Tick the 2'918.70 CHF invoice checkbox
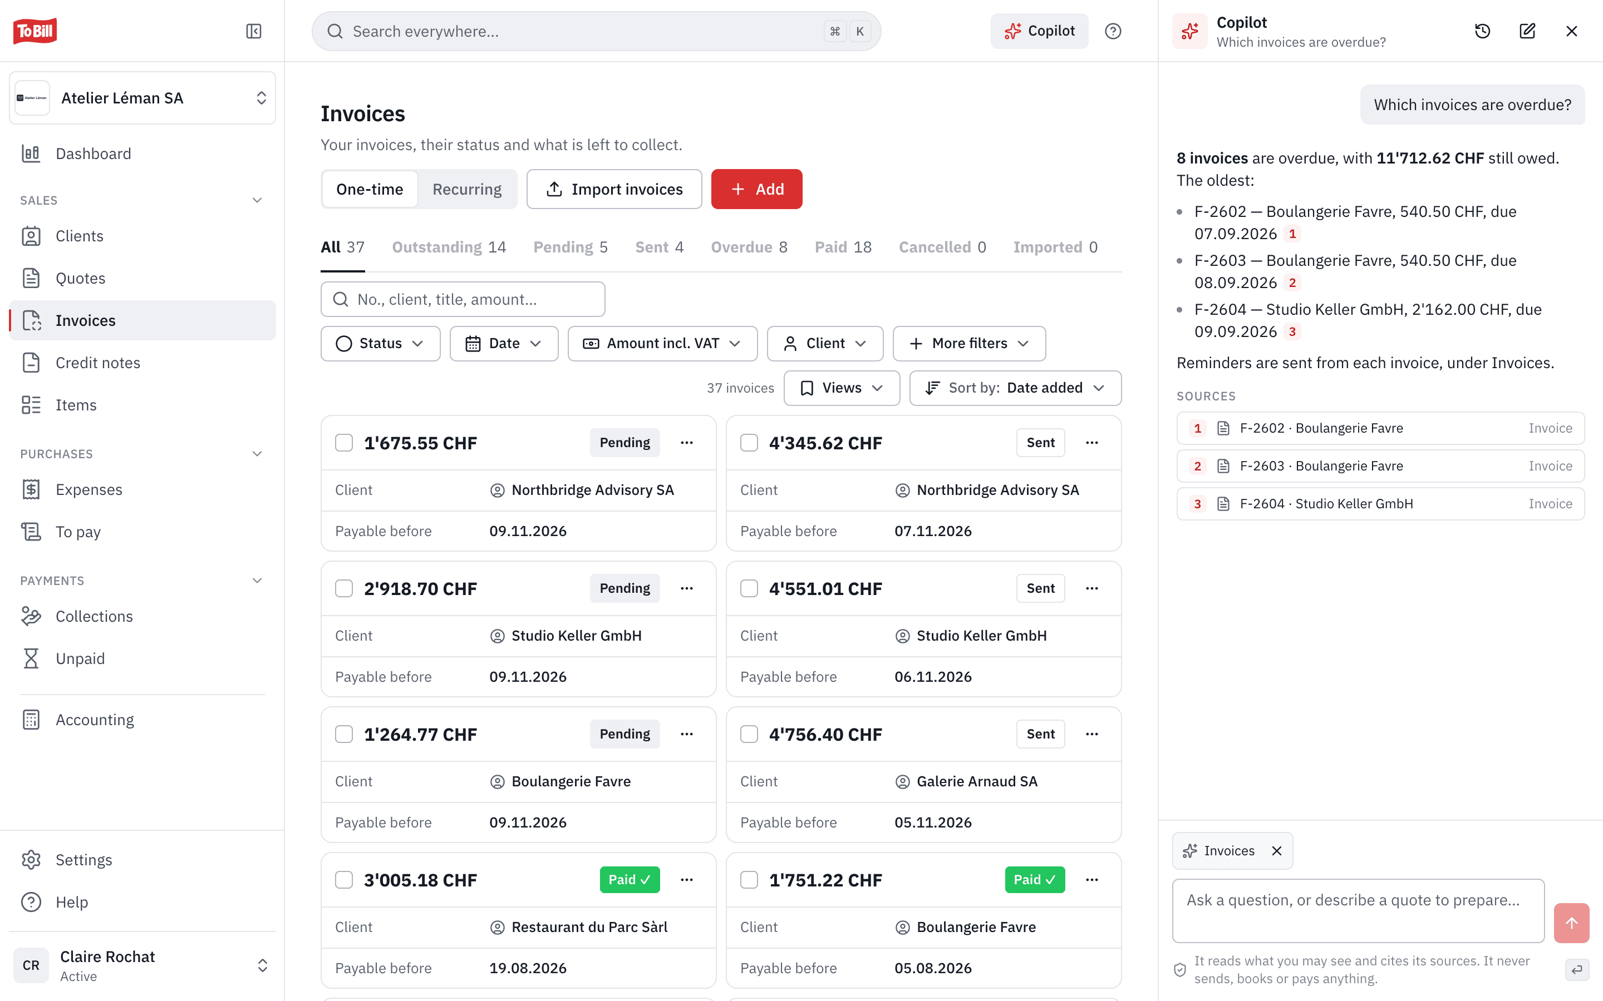Screen dimensions: 1603x1001 (x=344, y=588)
